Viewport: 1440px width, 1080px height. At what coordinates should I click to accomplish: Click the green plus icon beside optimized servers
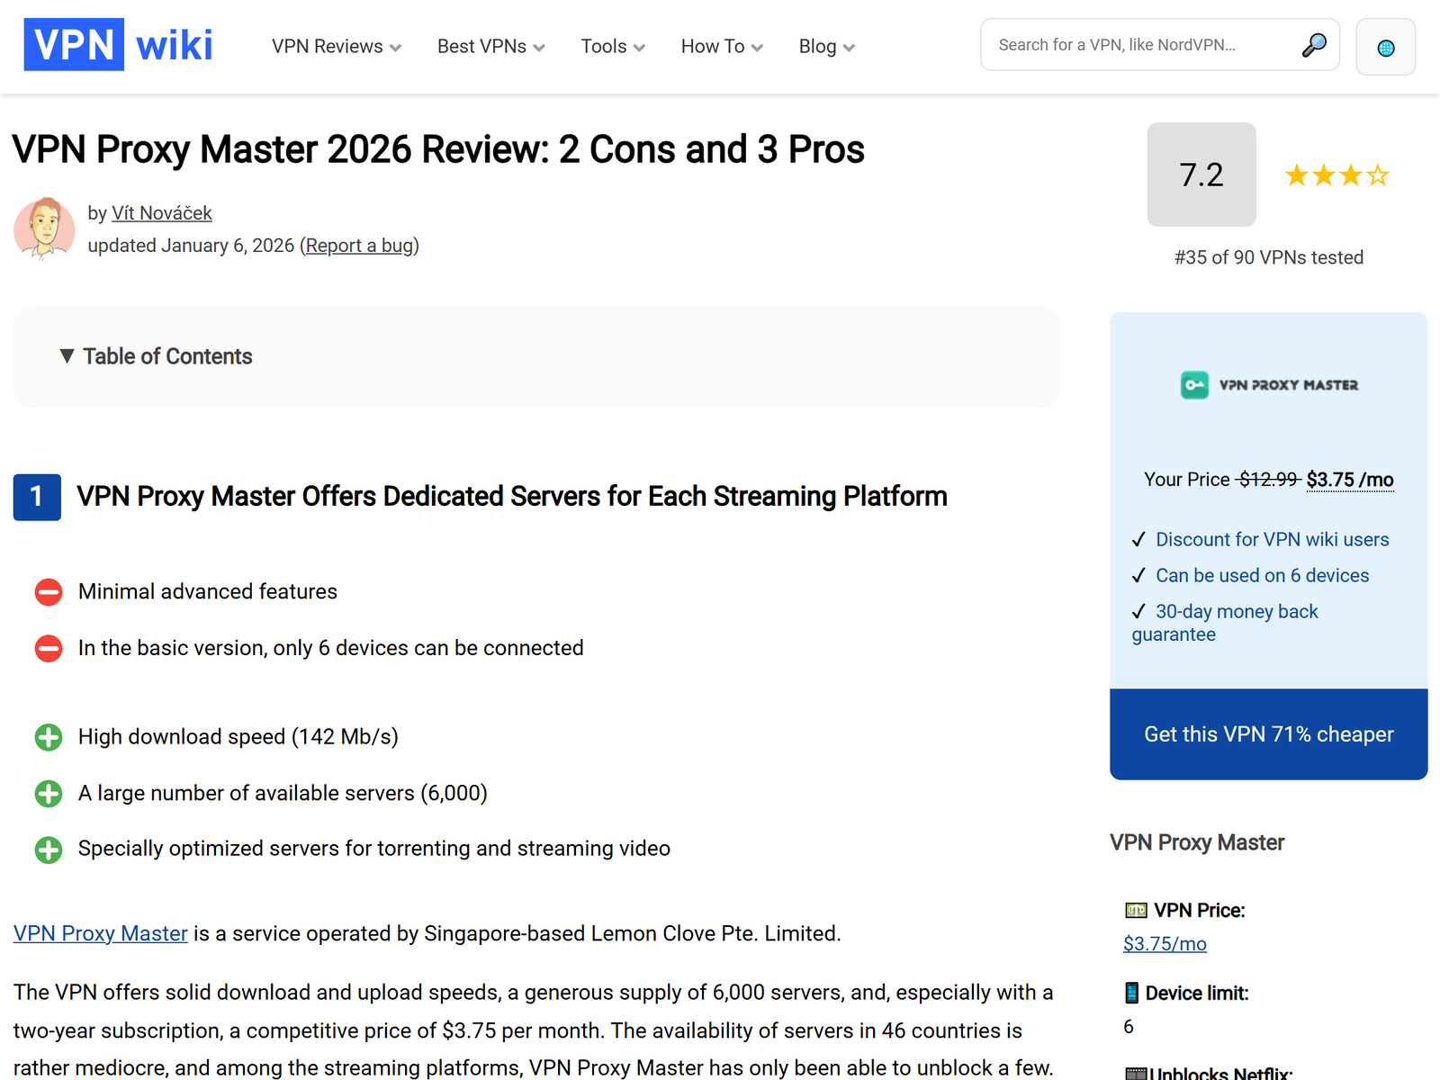coord(49,849)
